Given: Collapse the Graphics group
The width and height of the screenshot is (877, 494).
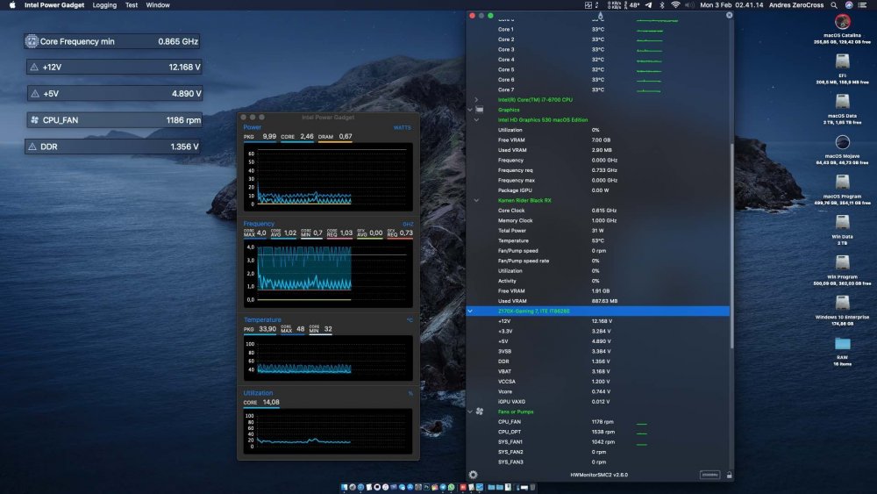Looking at the screenshot, I should (470, 110).
